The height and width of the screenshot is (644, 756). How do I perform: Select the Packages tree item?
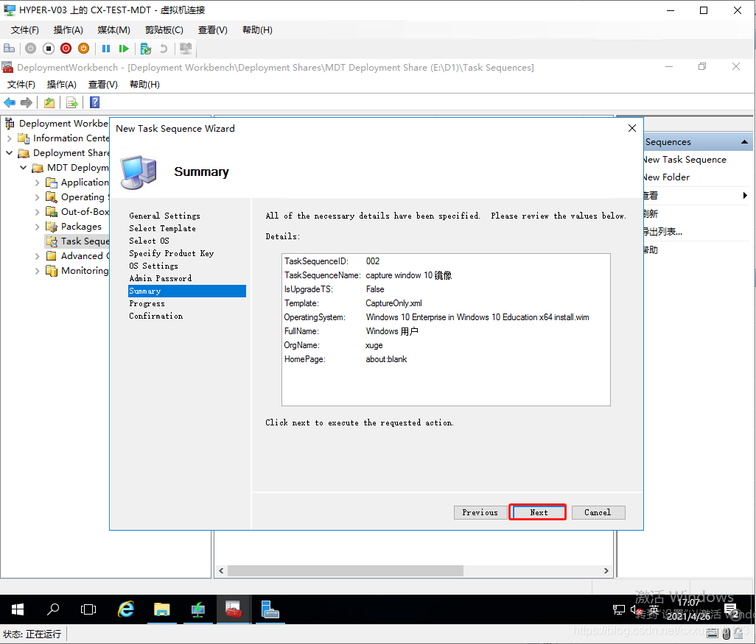(x=81, y=227)
